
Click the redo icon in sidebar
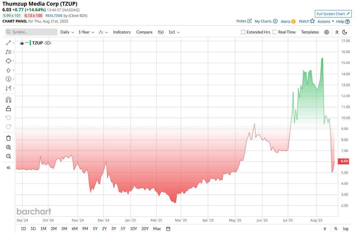[8, 127]
